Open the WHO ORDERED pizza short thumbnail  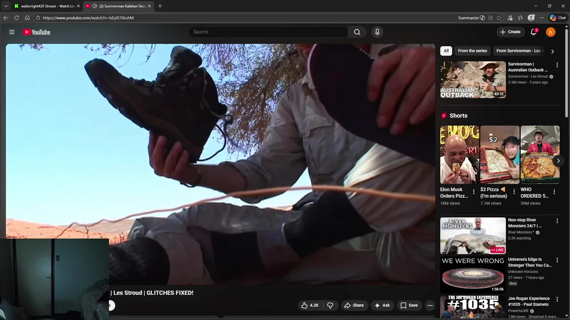(x=540, y=155)
